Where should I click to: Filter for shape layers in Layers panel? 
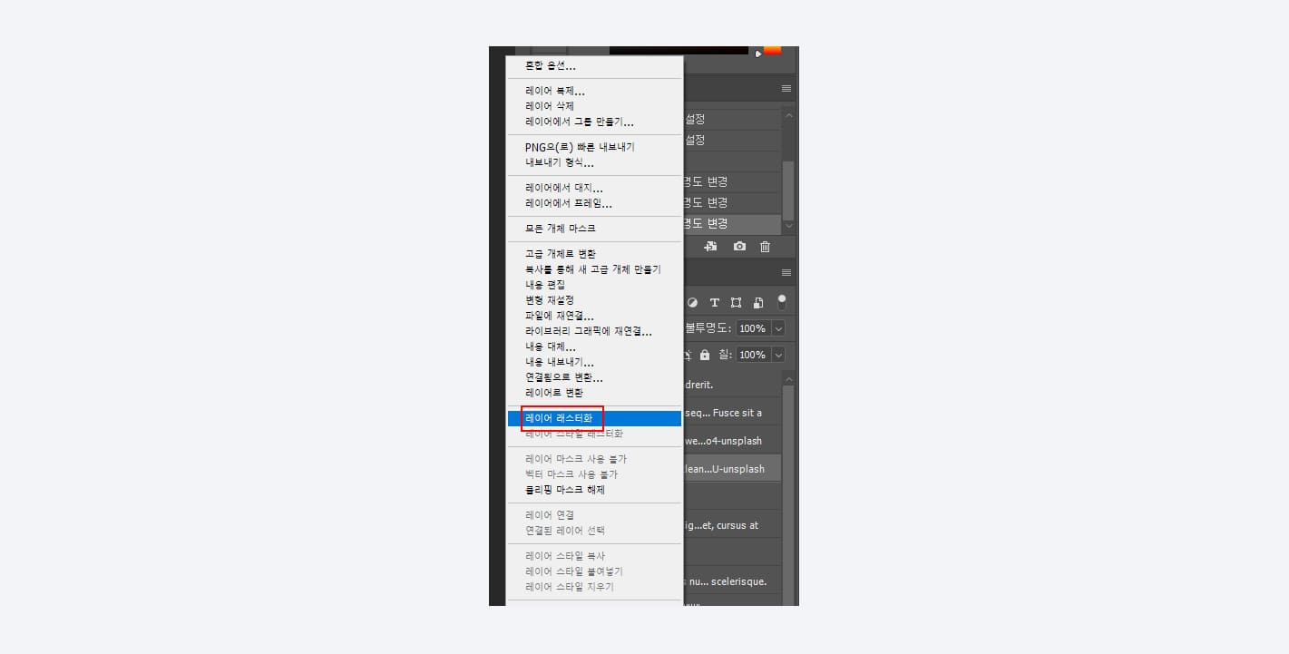click(x=736, y=301)
